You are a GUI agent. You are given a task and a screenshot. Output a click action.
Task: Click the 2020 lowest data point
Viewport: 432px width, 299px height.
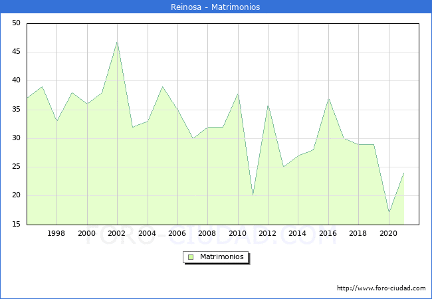[x=389, y=212]
